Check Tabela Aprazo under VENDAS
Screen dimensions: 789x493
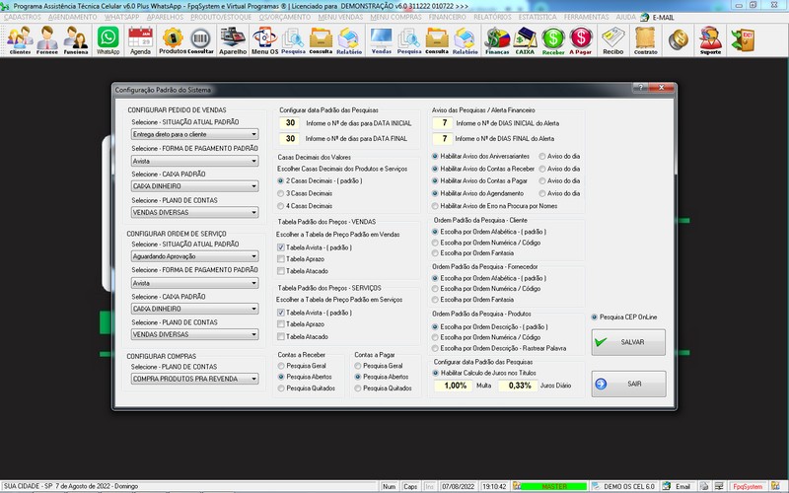point(281,259)
